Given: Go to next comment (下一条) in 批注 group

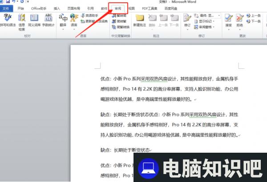Looking at the screenshot, I should click(x=174, y=20).
